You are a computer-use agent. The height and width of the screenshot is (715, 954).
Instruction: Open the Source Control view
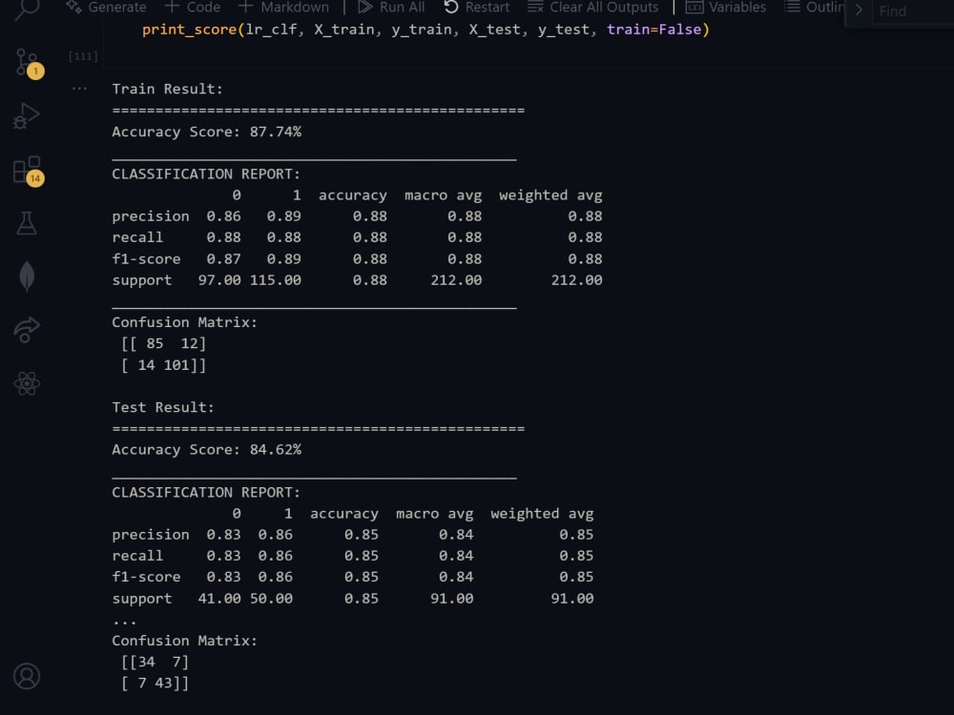[x=26, y=61]
